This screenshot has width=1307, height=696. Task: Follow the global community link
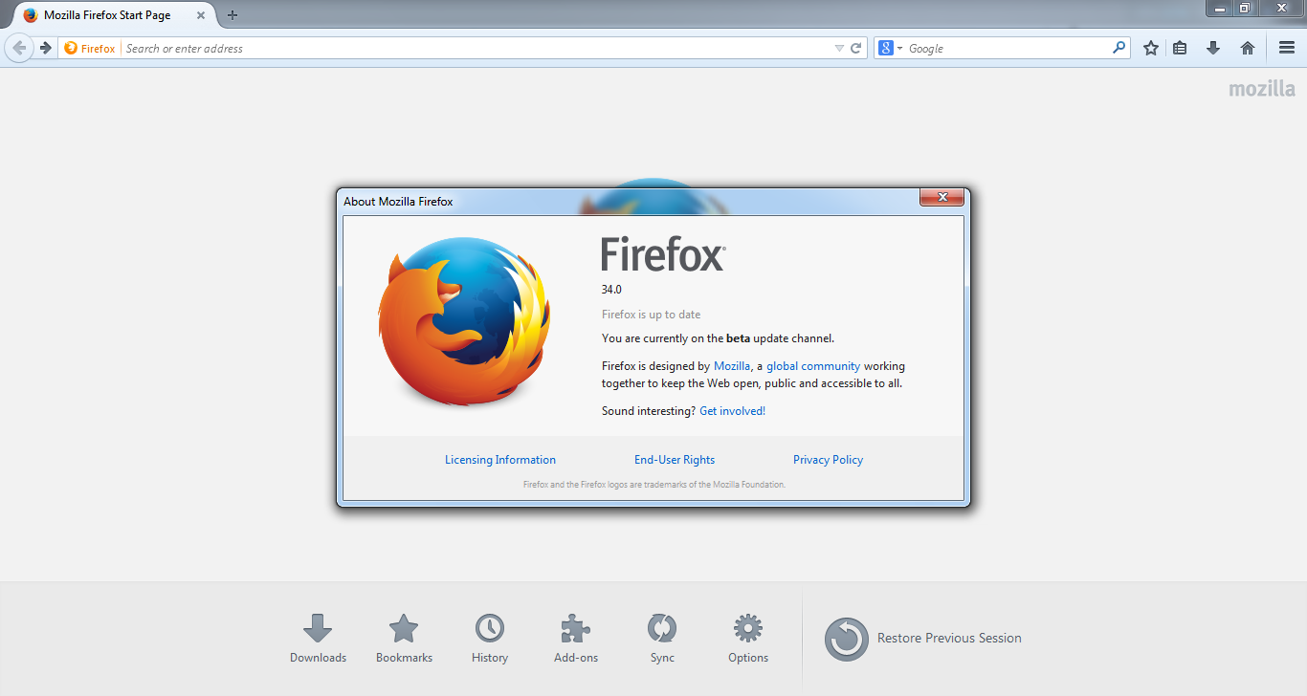813,366
